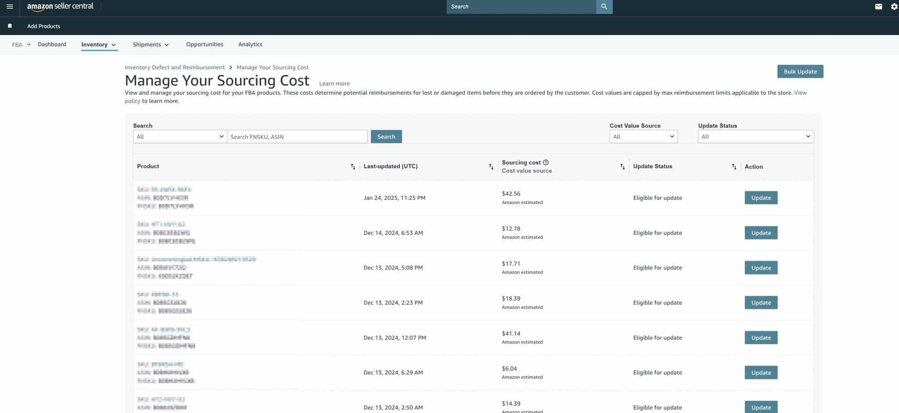The image size is (899, 413).
Task: Click the Dec 13, 2024, 5:08 PM date
Action: pos(393,268)
